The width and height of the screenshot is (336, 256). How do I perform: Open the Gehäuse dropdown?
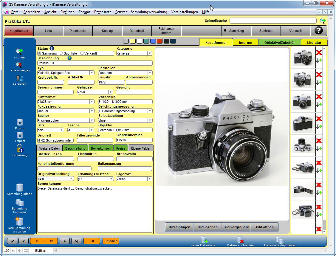[110, 92]
